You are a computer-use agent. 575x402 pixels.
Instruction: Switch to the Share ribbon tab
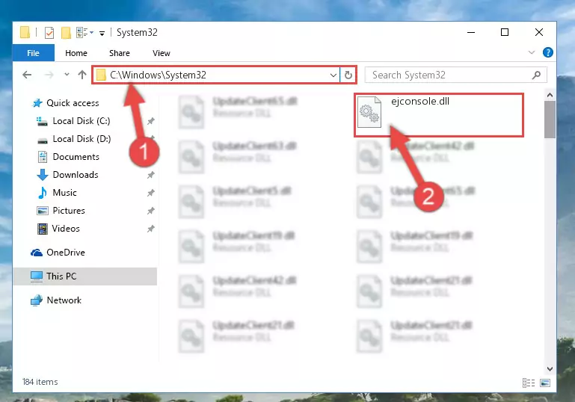[x=120, y=53]
